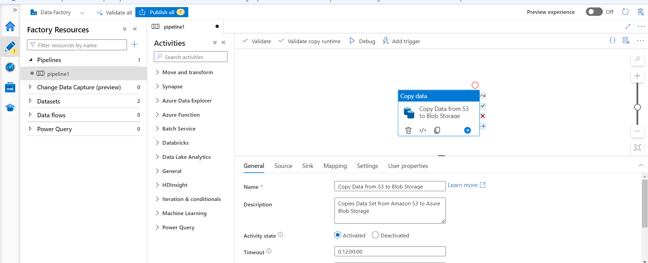Click the green success output connector

pos(483,106)
